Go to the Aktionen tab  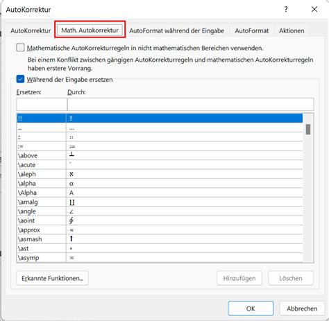(x=292, y=31)
